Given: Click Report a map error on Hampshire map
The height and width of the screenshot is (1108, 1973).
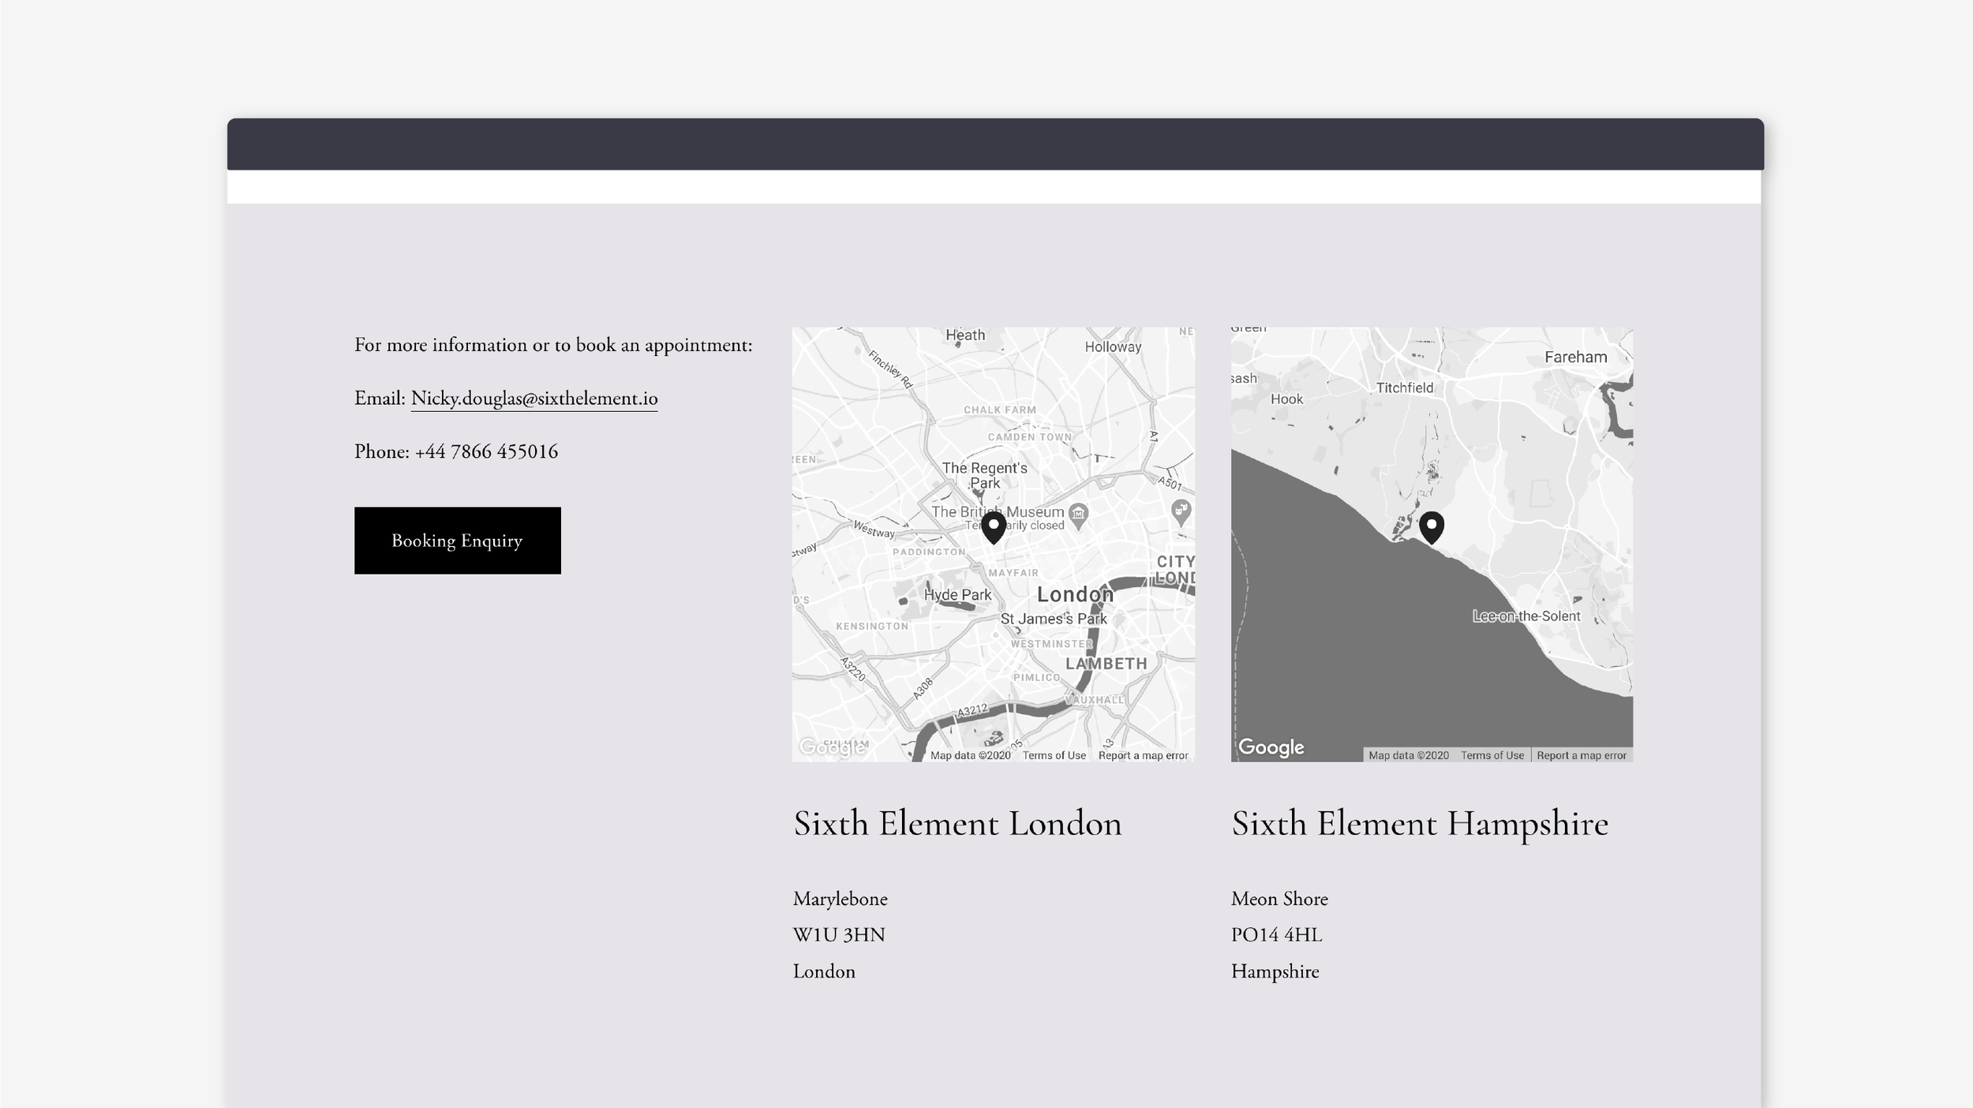Looking at the screenshot, I should [1581, 755].
